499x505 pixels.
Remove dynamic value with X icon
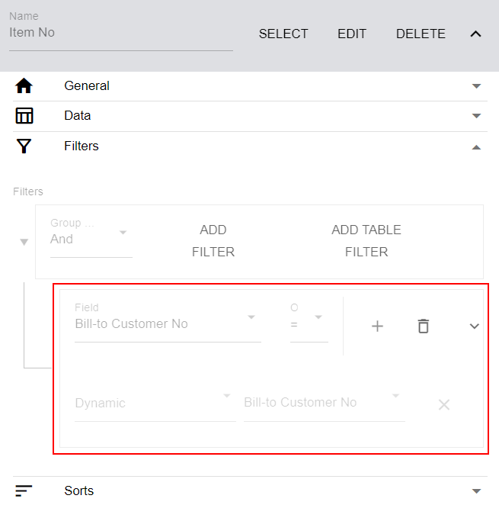click(444, 404)
